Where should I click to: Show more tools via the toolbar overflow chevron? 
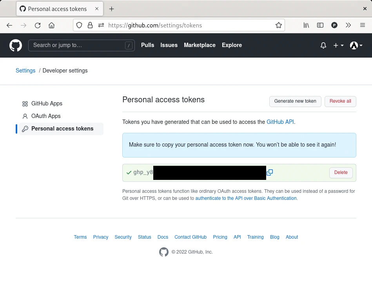348,25
